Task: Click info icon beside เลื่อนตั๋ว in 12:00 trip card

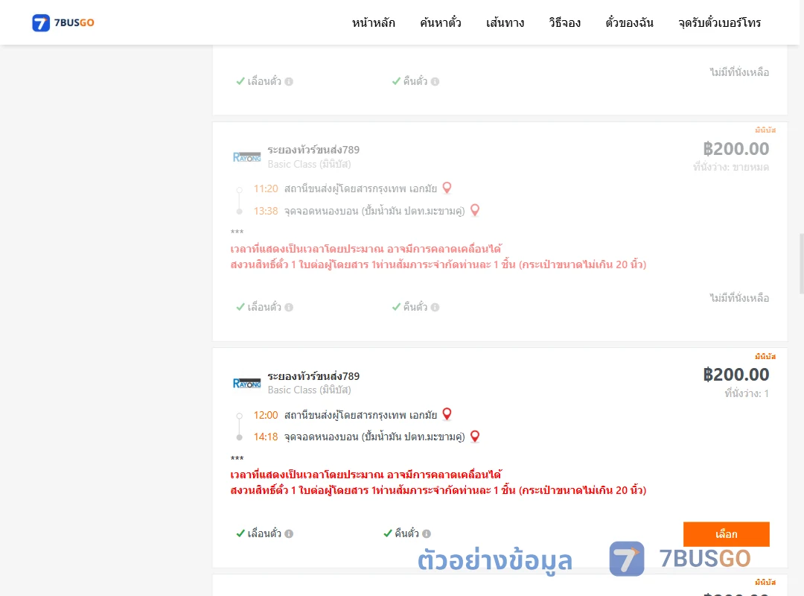Action: click(x=289, y=534)
